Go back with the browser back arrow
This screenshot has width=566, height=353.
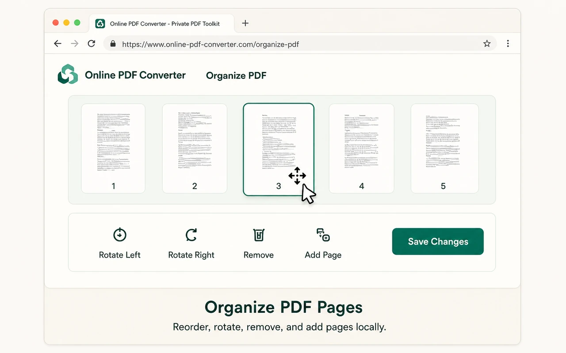tap(57, 43)
